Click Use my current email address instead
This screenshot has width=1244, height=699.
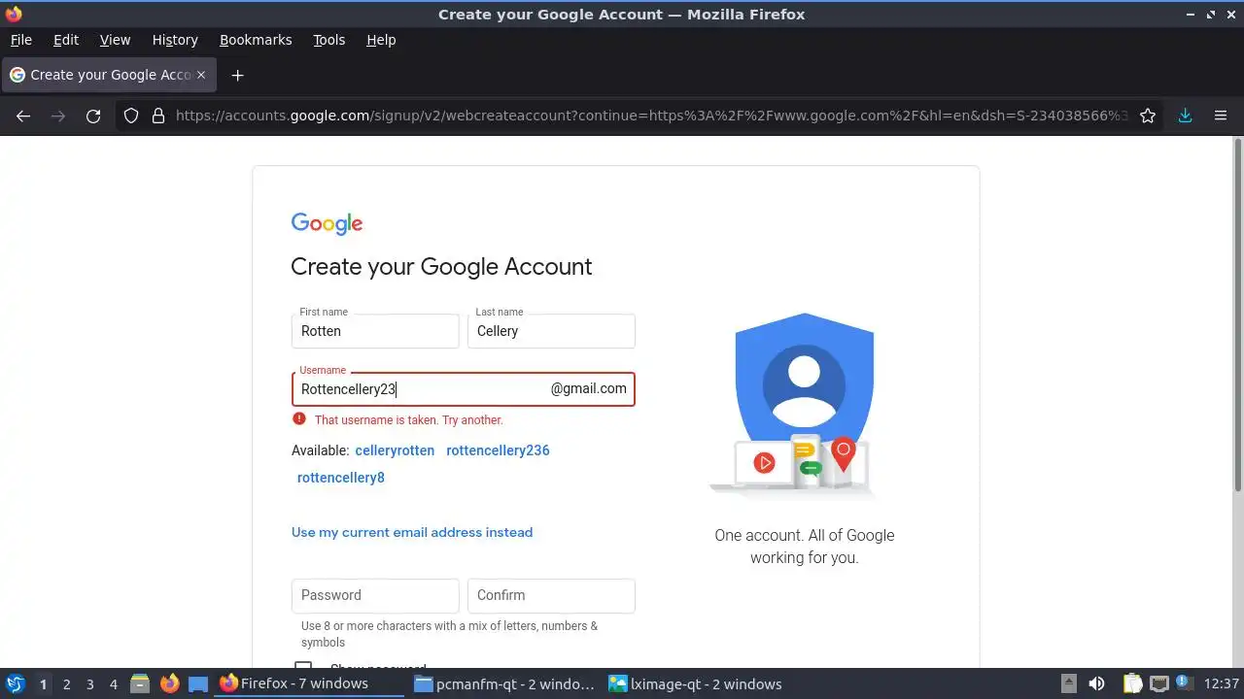click(x=412, y=532)
